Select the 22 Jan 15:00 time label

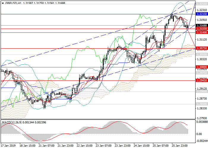[85, 146]
